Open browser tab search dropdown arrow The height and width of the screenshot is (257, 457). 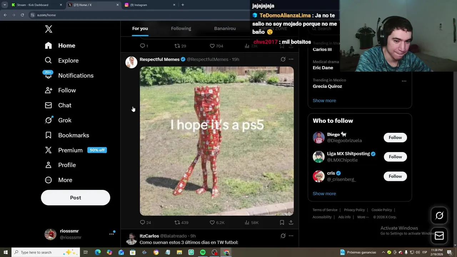(x=5, y=5)
